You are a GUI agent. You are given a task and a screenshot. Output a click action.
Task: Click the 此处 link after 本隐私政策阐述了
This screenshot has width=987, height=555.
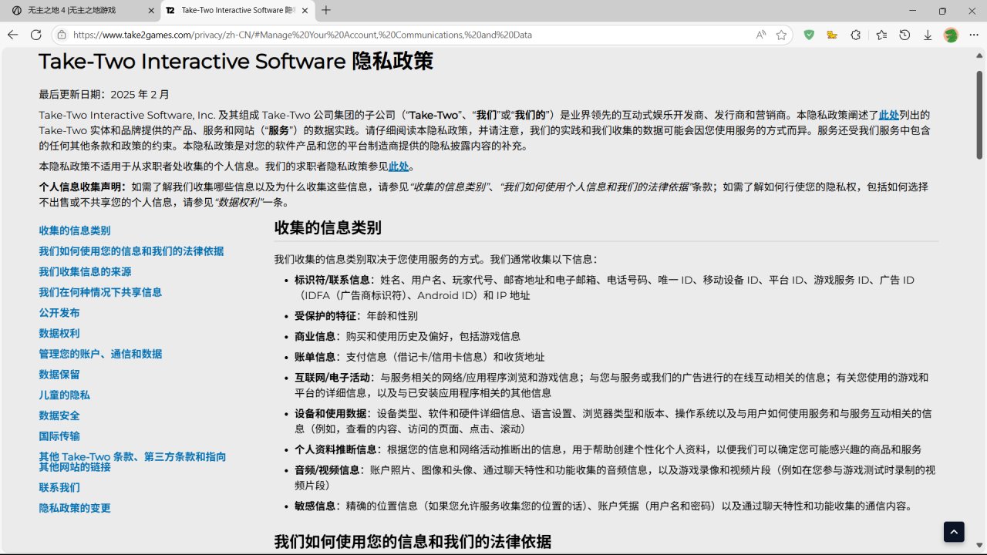(889, 115)
